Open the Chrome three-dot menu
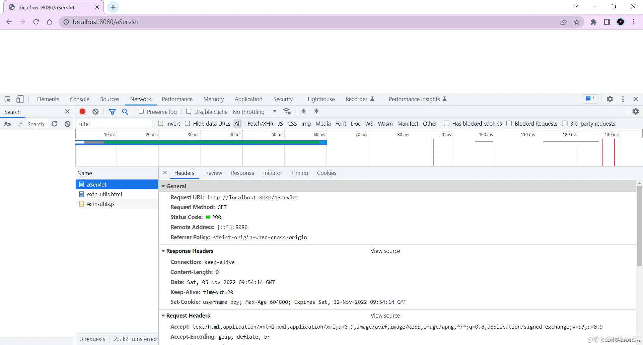This screenshot has height=345, width=643. point(634,22)
